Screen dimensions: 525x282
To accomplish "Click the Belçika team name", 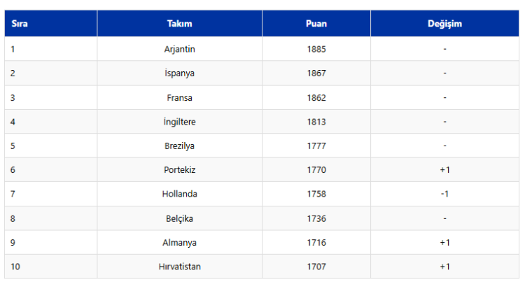I will [x=179, y=218].
